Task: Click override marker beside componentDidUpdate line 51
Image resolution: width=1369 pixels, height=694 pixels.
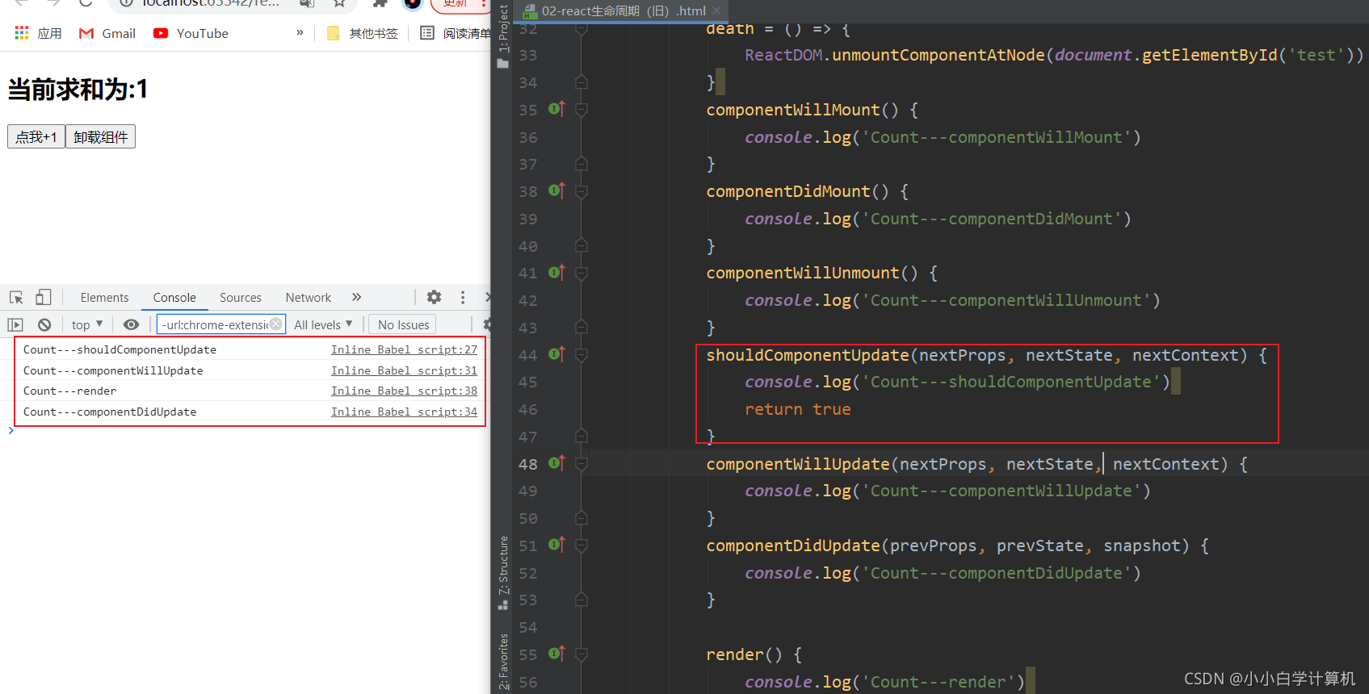Action: pos(556,544)
